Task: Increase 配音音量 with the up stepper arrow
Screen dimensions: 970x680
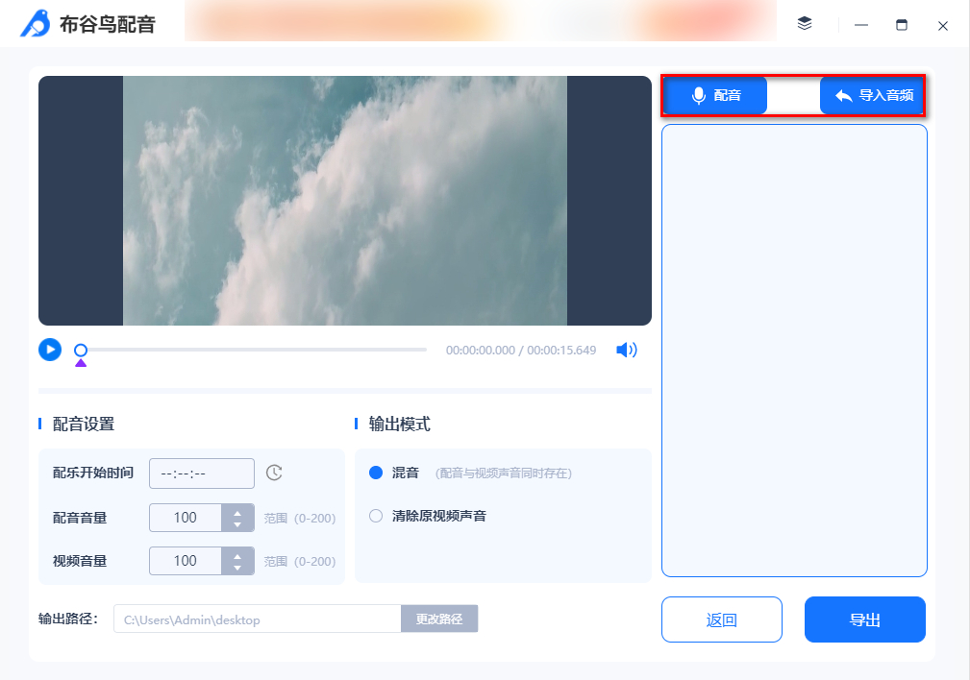Action: [x=237, y=513]
